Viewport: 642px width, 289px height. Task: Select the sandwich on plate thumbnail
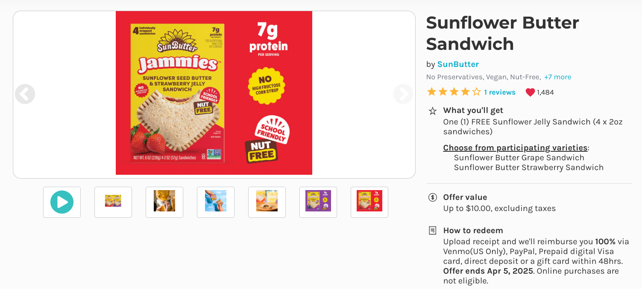(x=267, y=202)
